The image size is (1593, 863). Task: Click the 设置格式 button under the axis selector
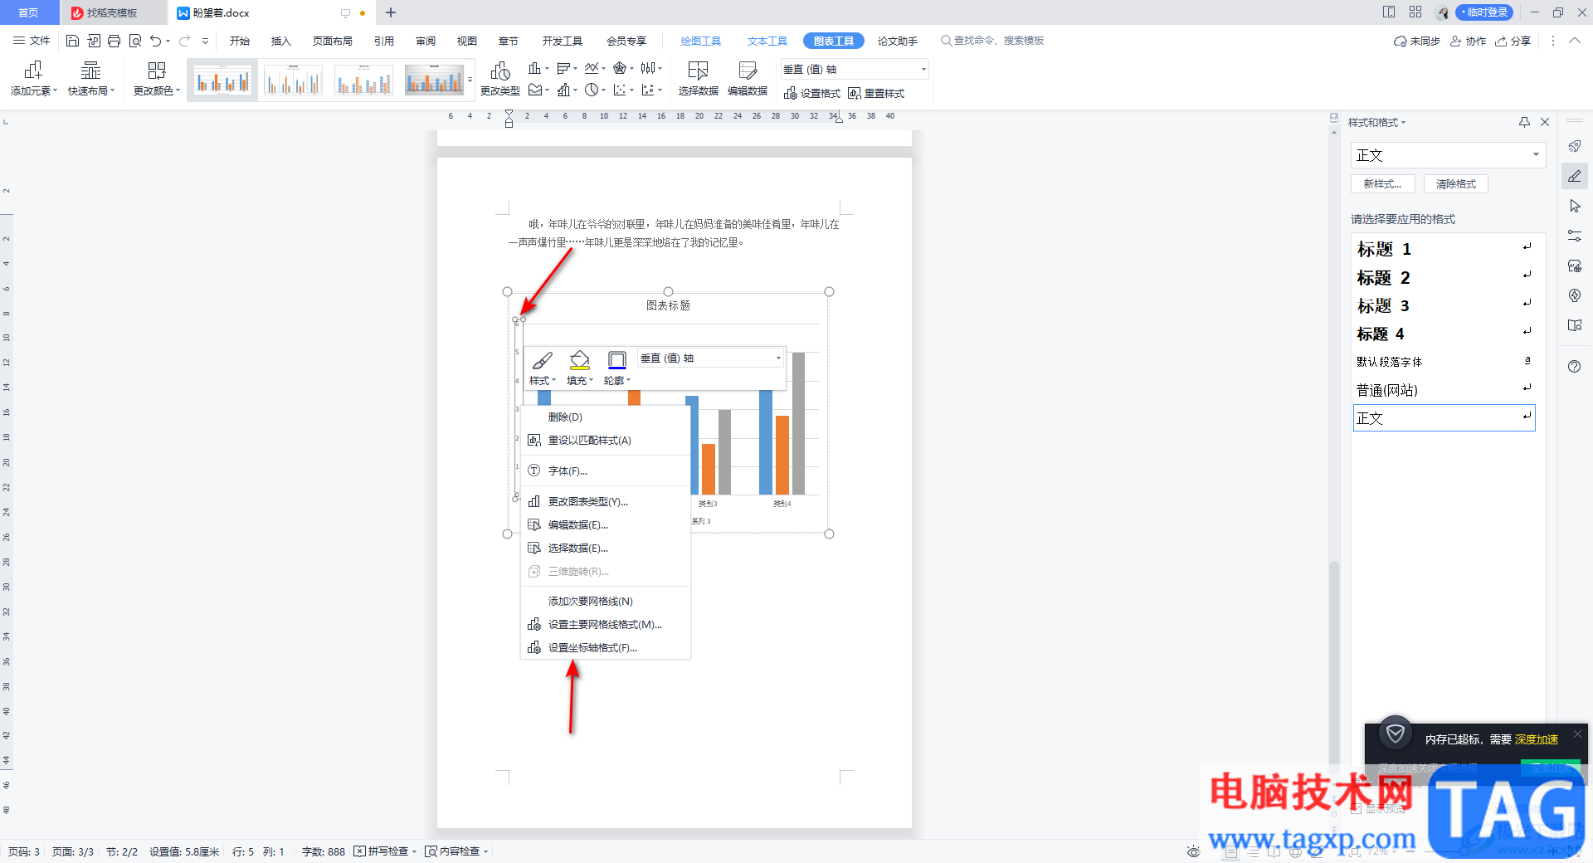pyautogui.click(x=812, y=93)
